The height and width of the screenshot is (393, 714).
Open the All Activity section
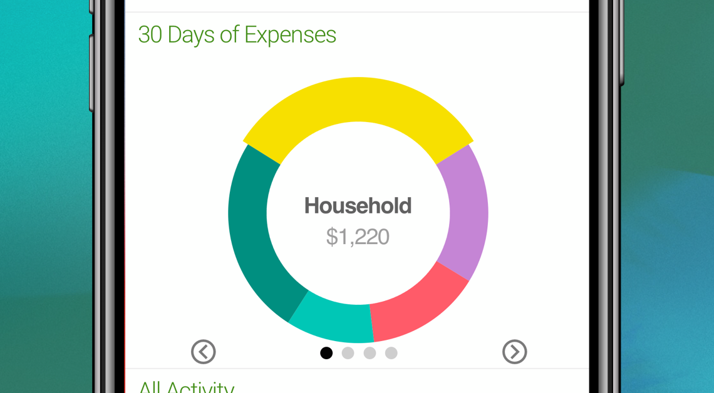(x=186, y=387)
